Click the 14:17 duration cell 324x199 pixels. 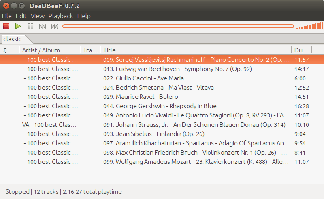301,69
